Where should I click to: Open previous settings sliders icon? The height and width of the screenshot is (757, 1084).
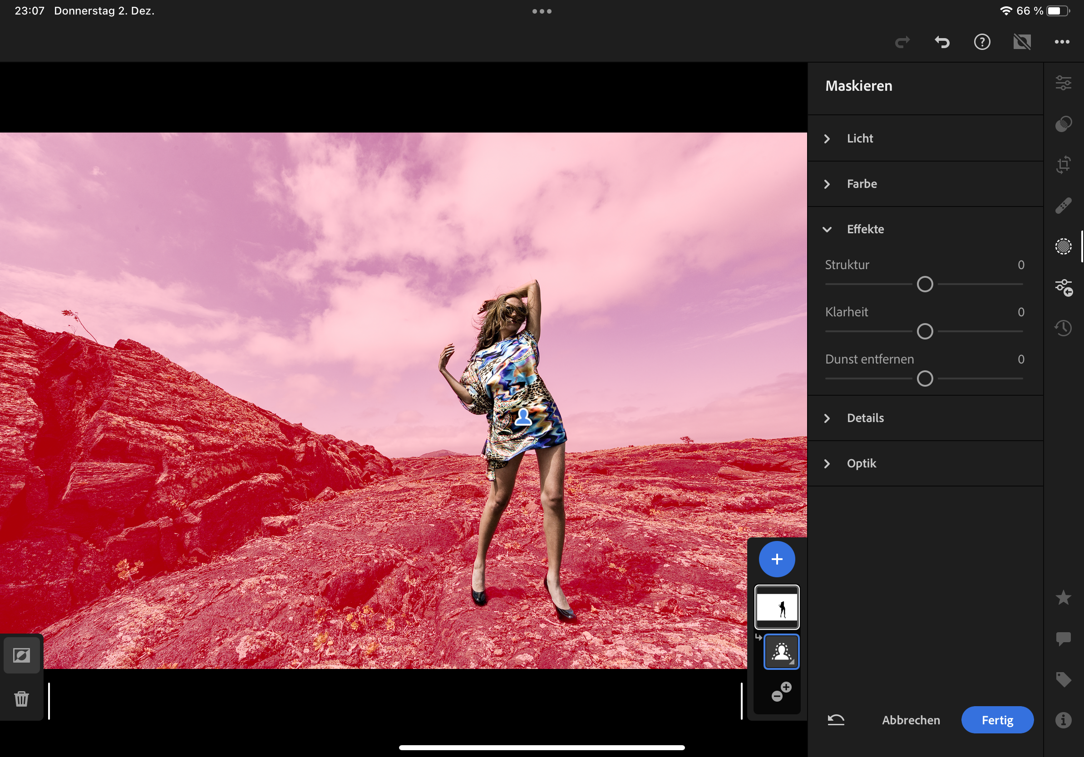(x=1064, y=287)
